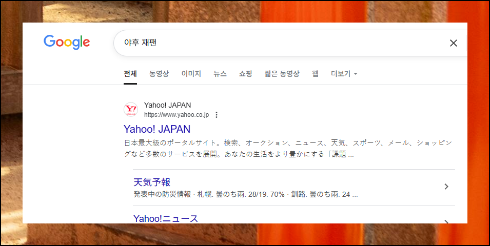Open the Yahoo!ニュース sitelink
490x246 pixels.
(x=166, y=218)
